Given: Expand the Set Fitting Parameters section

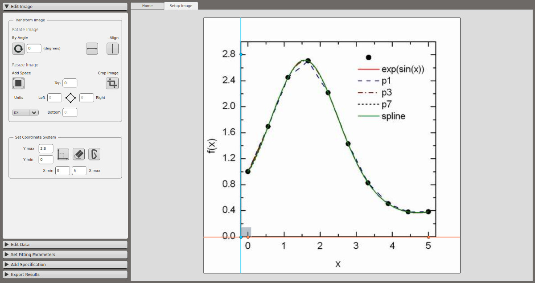Looking at the screenshot, I should point(65,254).
